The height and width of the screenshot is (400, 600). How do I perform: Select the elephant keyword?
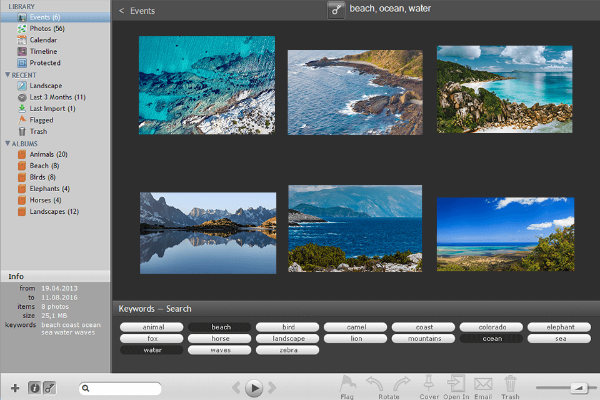pos(559,327)
